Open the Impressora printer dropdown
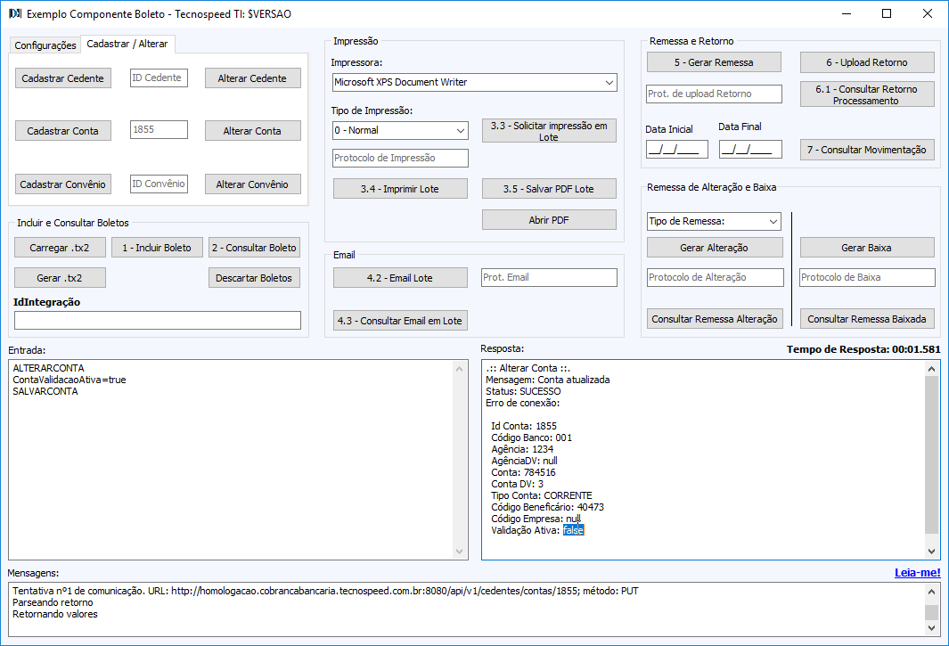The width and height of the screenshot is (949, 646). click(473, 82)
